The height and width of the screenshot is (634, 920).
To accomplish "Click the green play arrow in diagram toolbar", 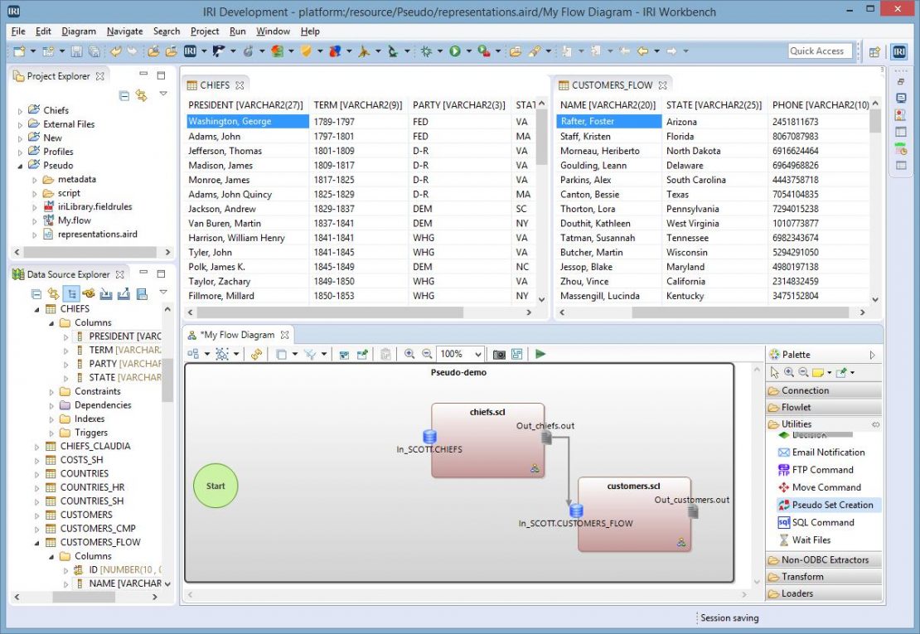I will 540,354.
